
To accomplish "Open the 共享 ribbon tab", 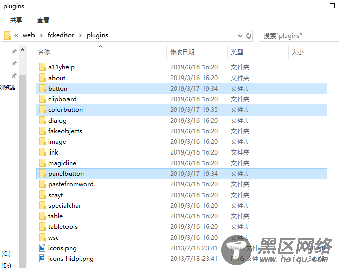I will (x=16, y=20).
